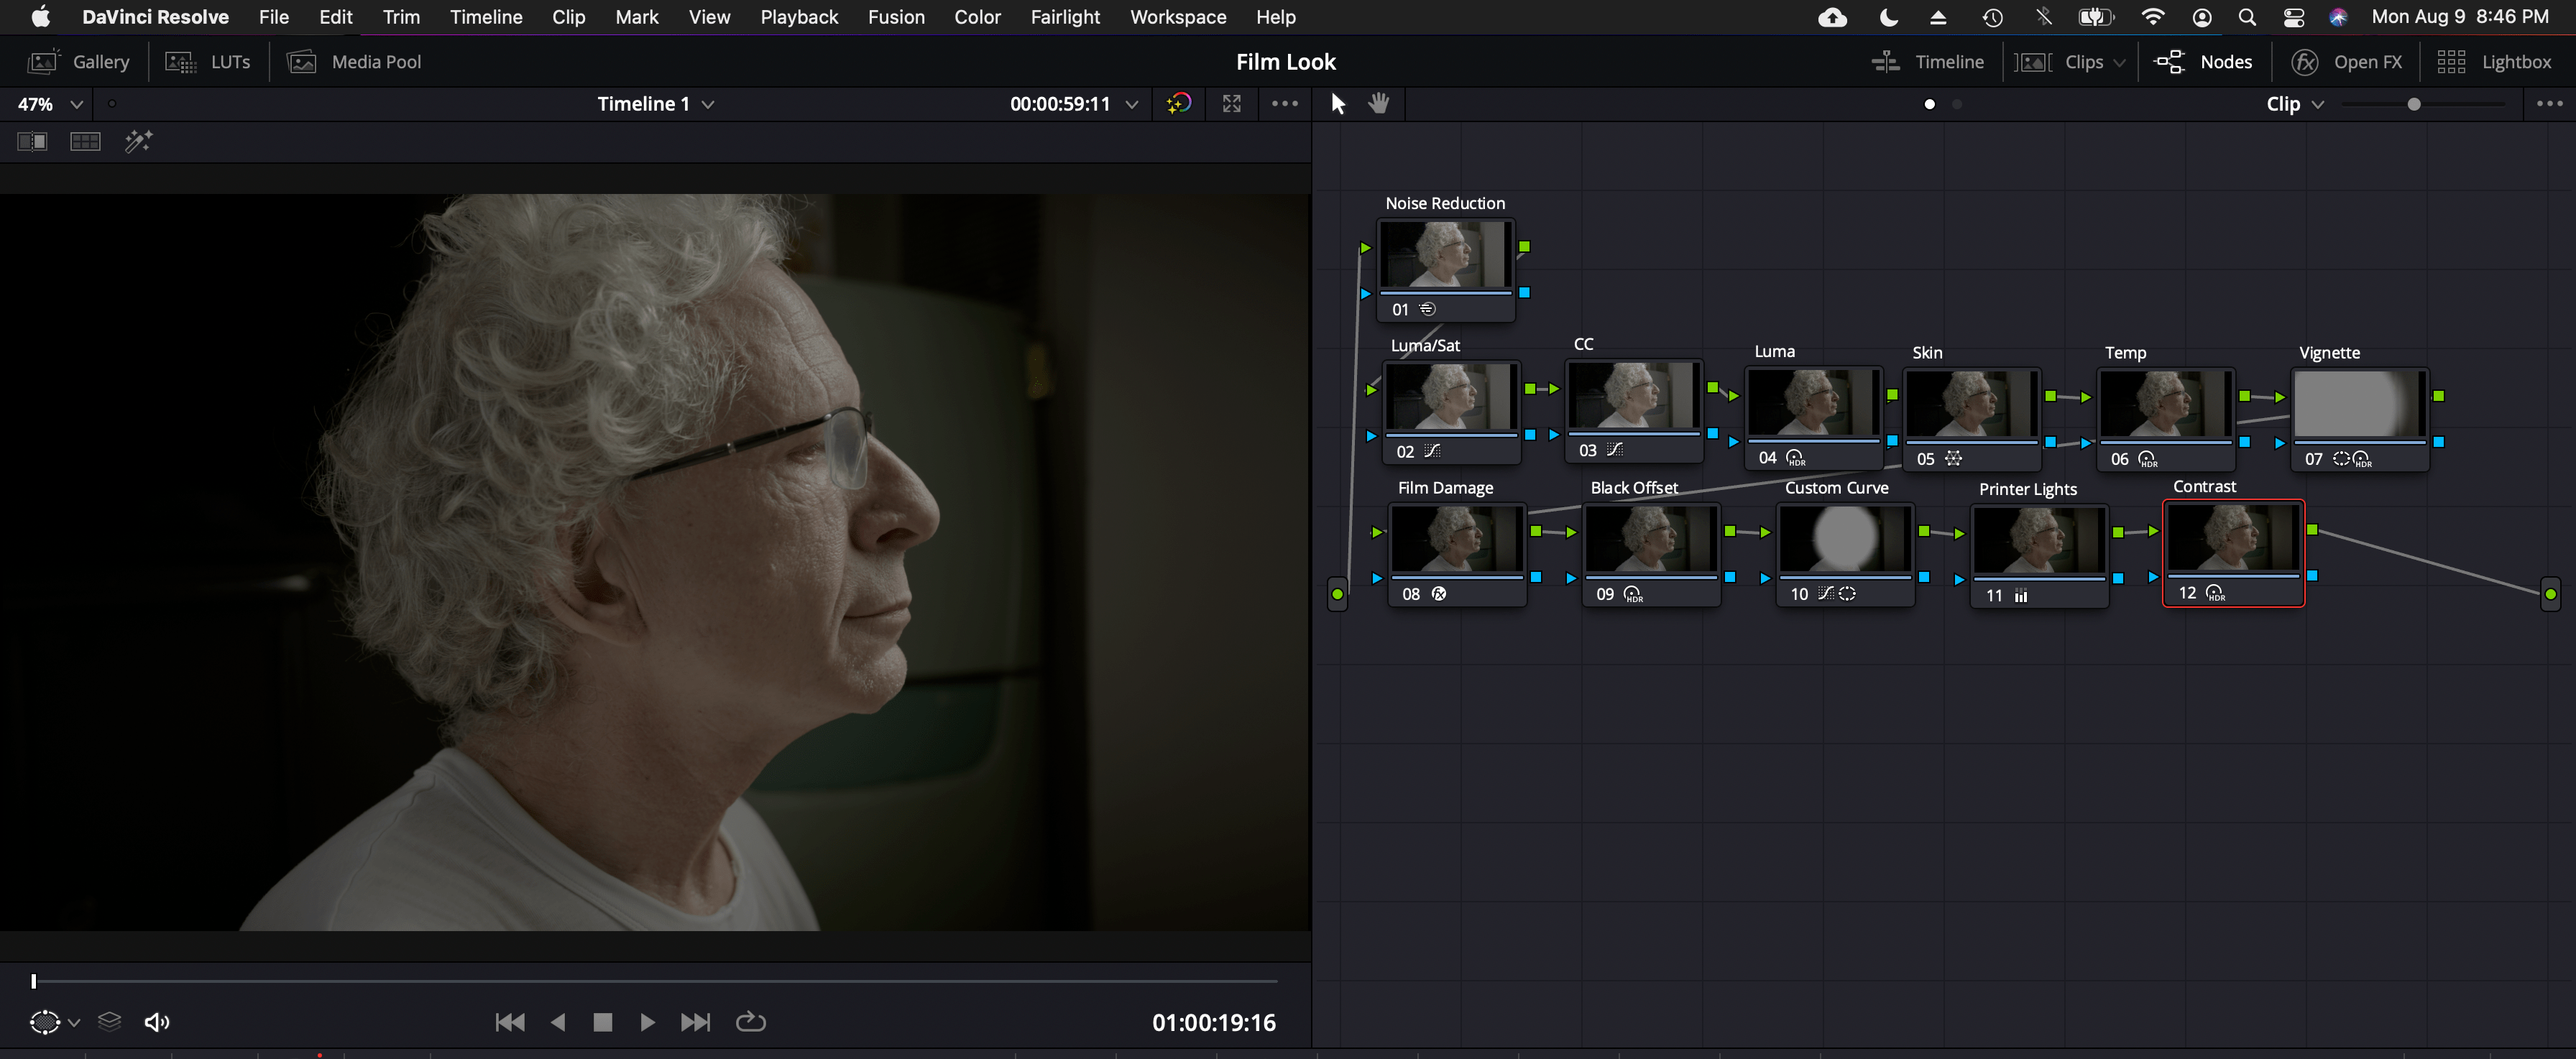Click the loop playback icon
This screenshot has width=2576, height=1059.
coord(750,1021)
